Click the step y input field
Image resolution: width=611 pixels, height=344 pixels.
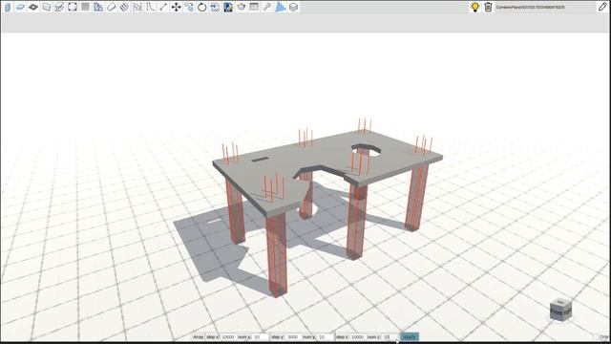tap(293, 337)
